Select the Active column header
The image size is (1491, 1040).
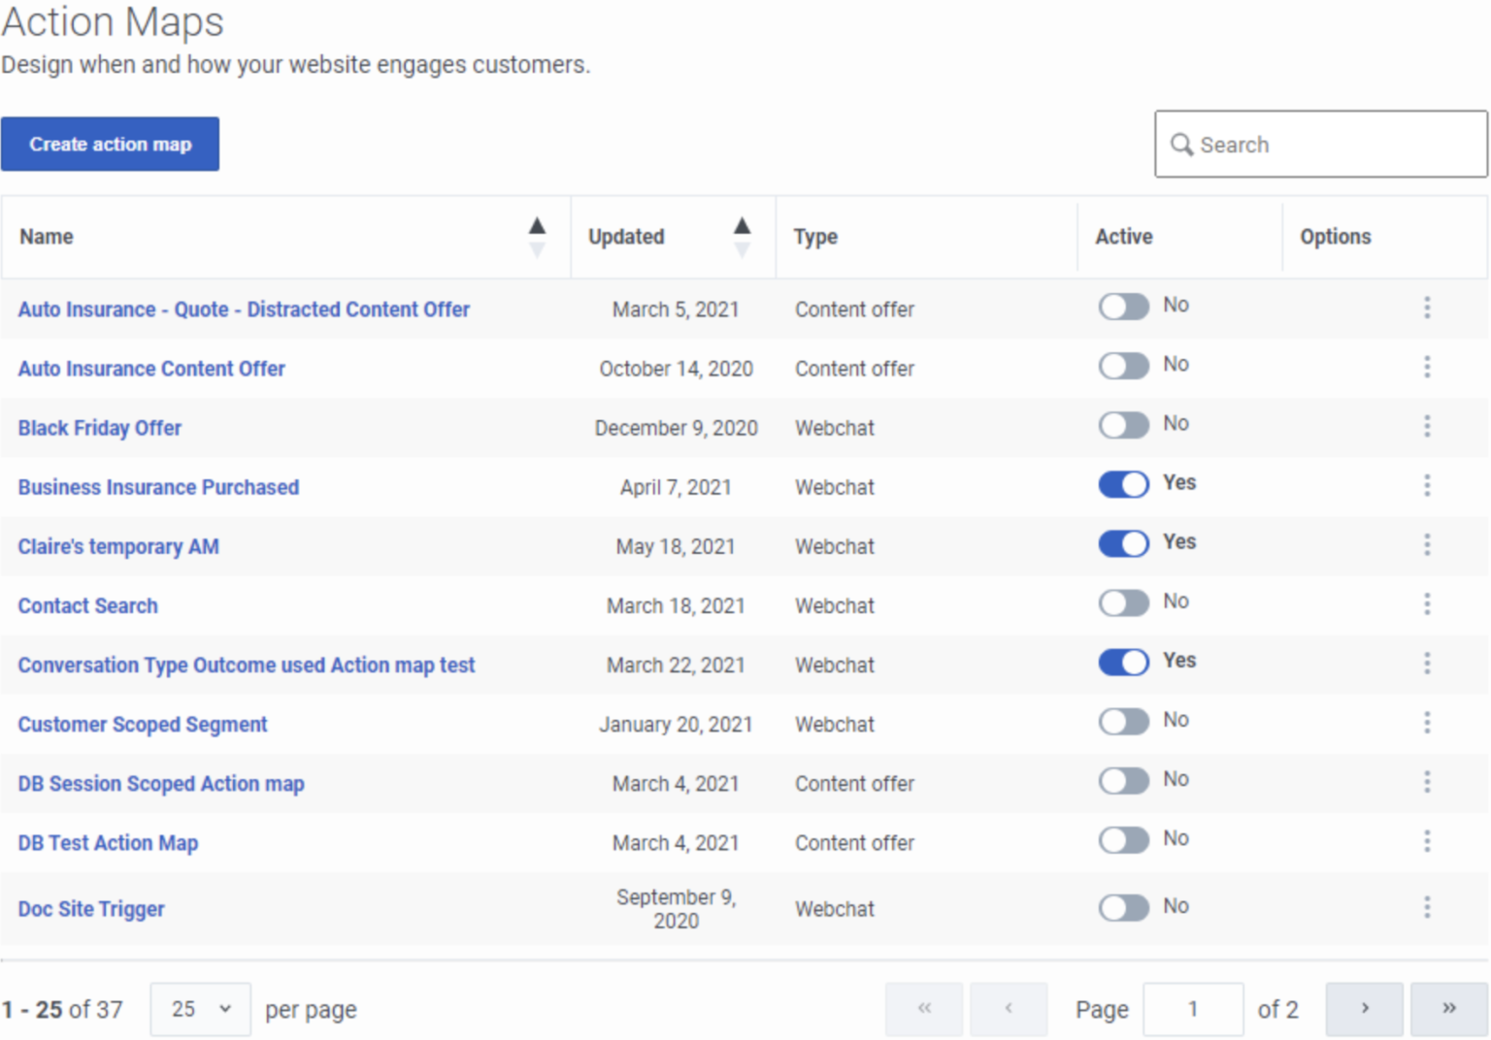(1123, 237)
